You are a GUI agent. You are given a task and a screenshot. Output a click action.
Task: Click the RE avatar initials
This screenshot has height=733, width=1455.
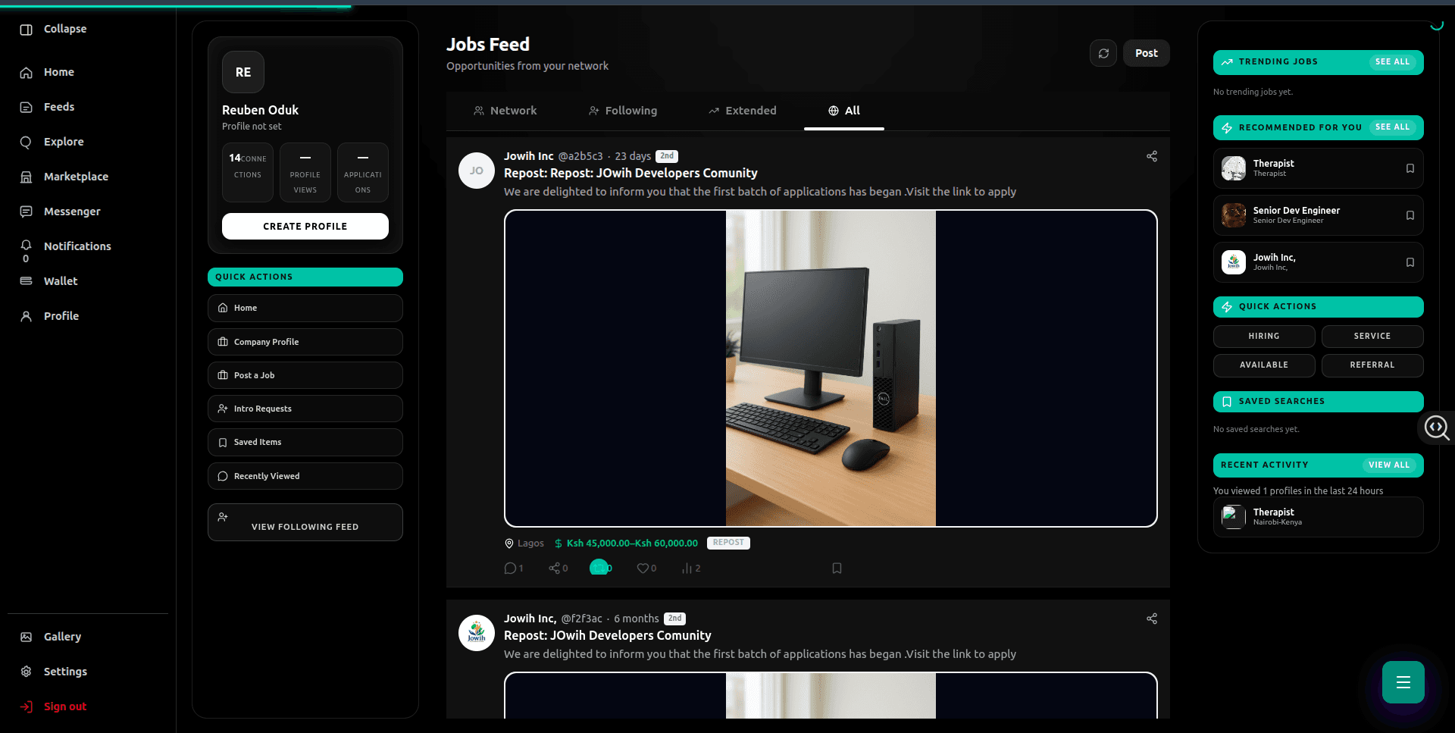click(x=243, y=72)
